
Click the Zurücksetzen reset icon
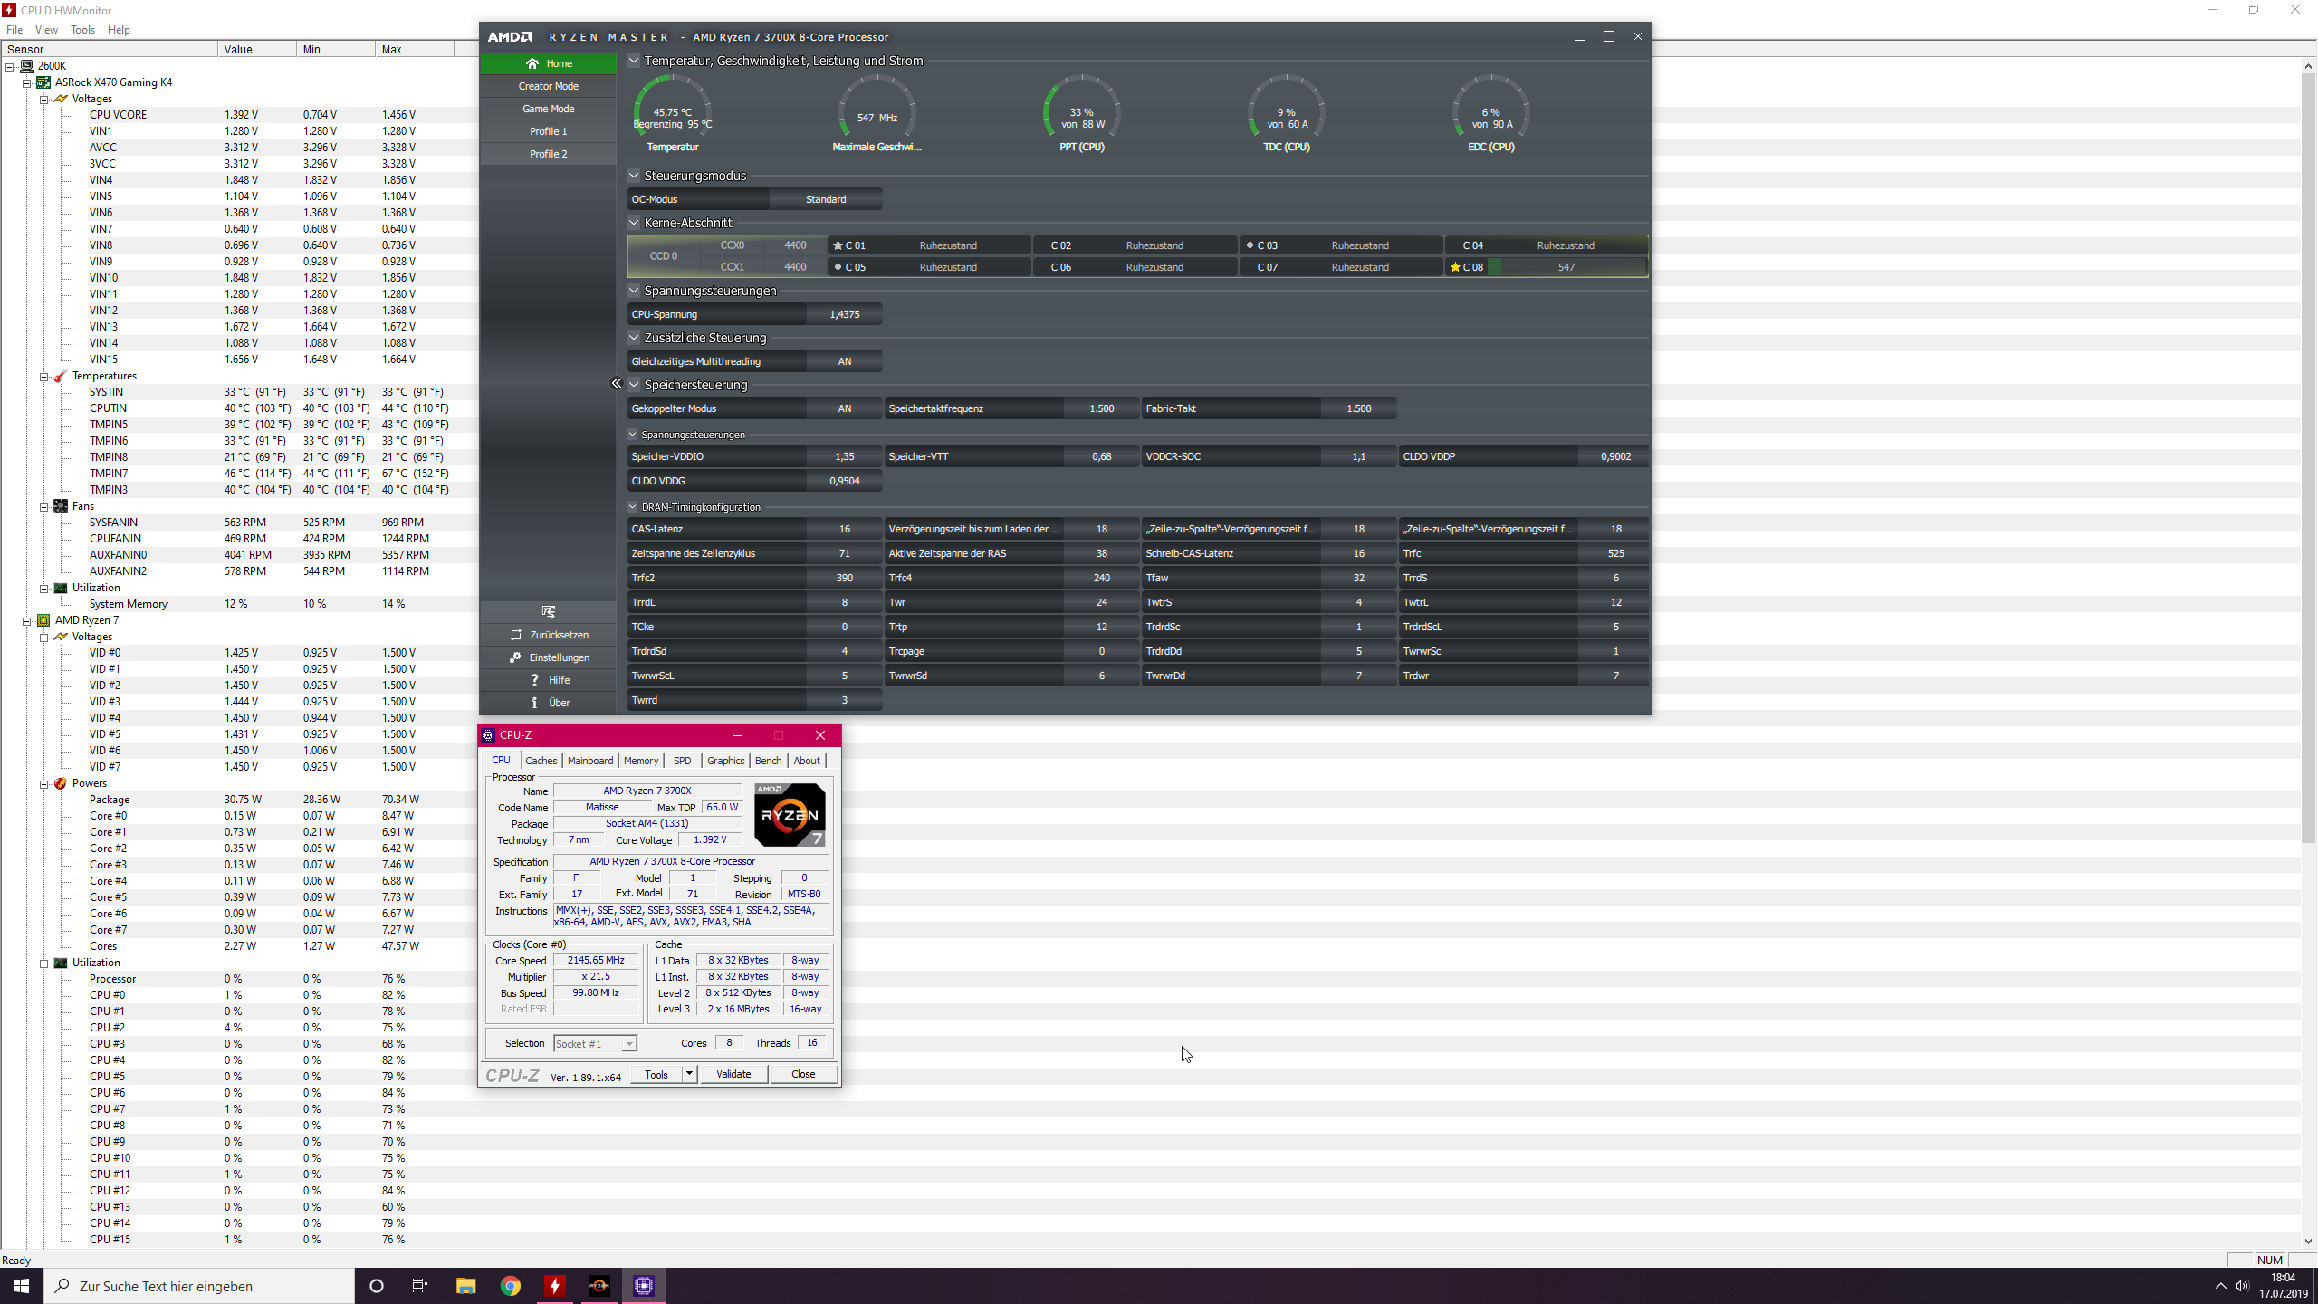[516, 635]
